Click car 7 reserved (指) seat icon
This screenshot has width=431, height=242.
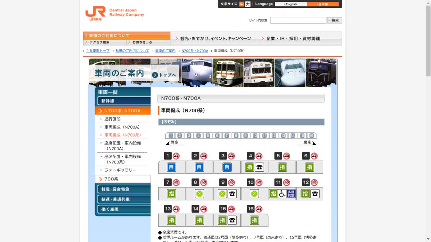(171, 194)
